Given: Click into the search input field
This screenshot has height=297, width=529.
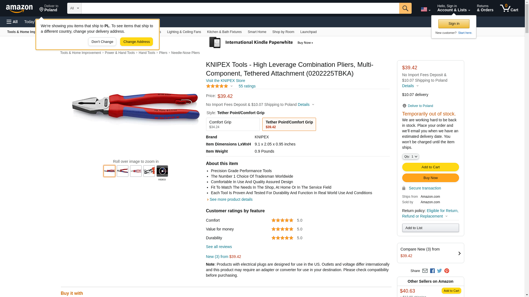Looking at the screenshot, I should (x=240, y=8).
